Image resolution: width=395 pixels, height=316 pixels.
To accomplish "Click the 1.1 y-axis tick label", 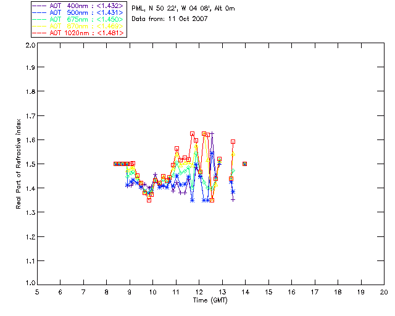I will pos(30,261).
